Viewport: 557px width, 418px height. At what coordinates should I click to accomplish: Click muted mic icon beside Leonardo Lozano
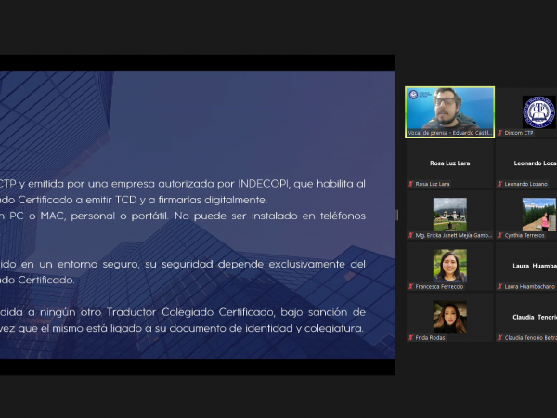click(x=499, y=184)
